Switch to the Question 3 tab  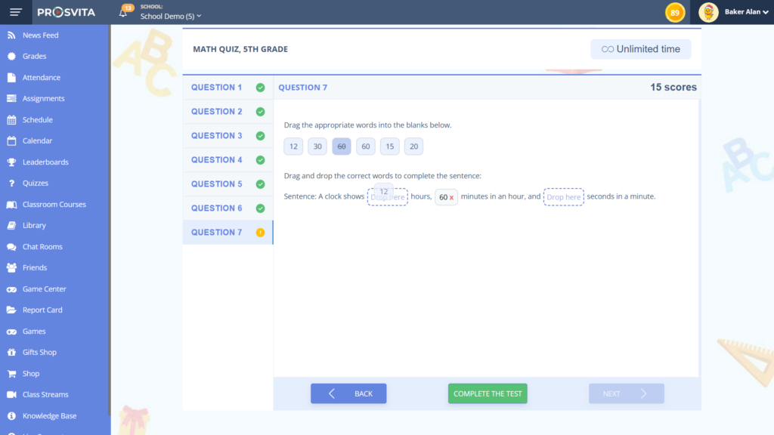pyautogui.click(x=217, y=136)
